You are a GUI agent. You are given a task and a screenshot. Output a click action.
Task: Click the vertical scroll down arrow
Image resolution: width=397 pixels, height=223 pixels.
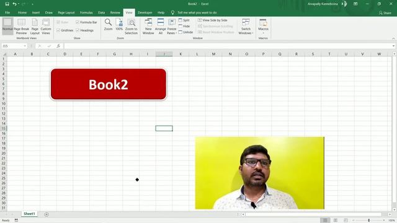point(395,209)
